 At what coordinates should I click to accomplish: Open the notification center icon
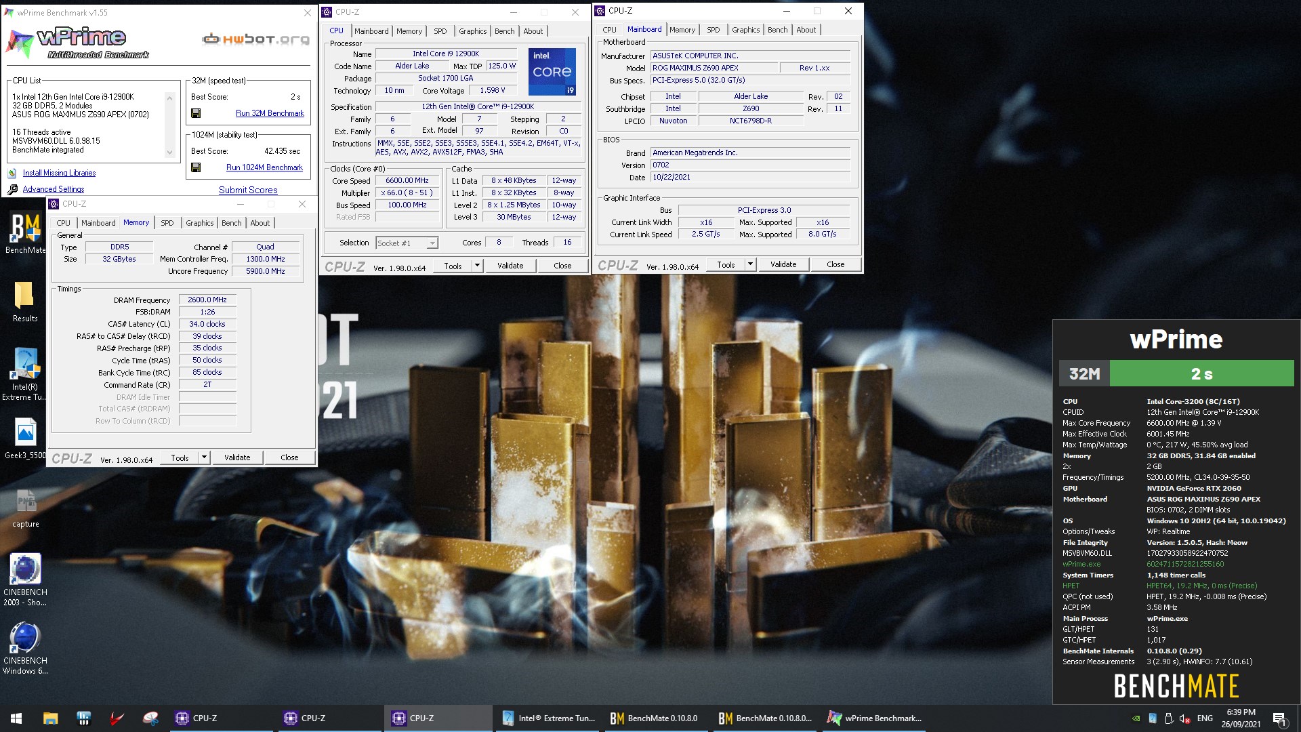(x=1280, y=718)
